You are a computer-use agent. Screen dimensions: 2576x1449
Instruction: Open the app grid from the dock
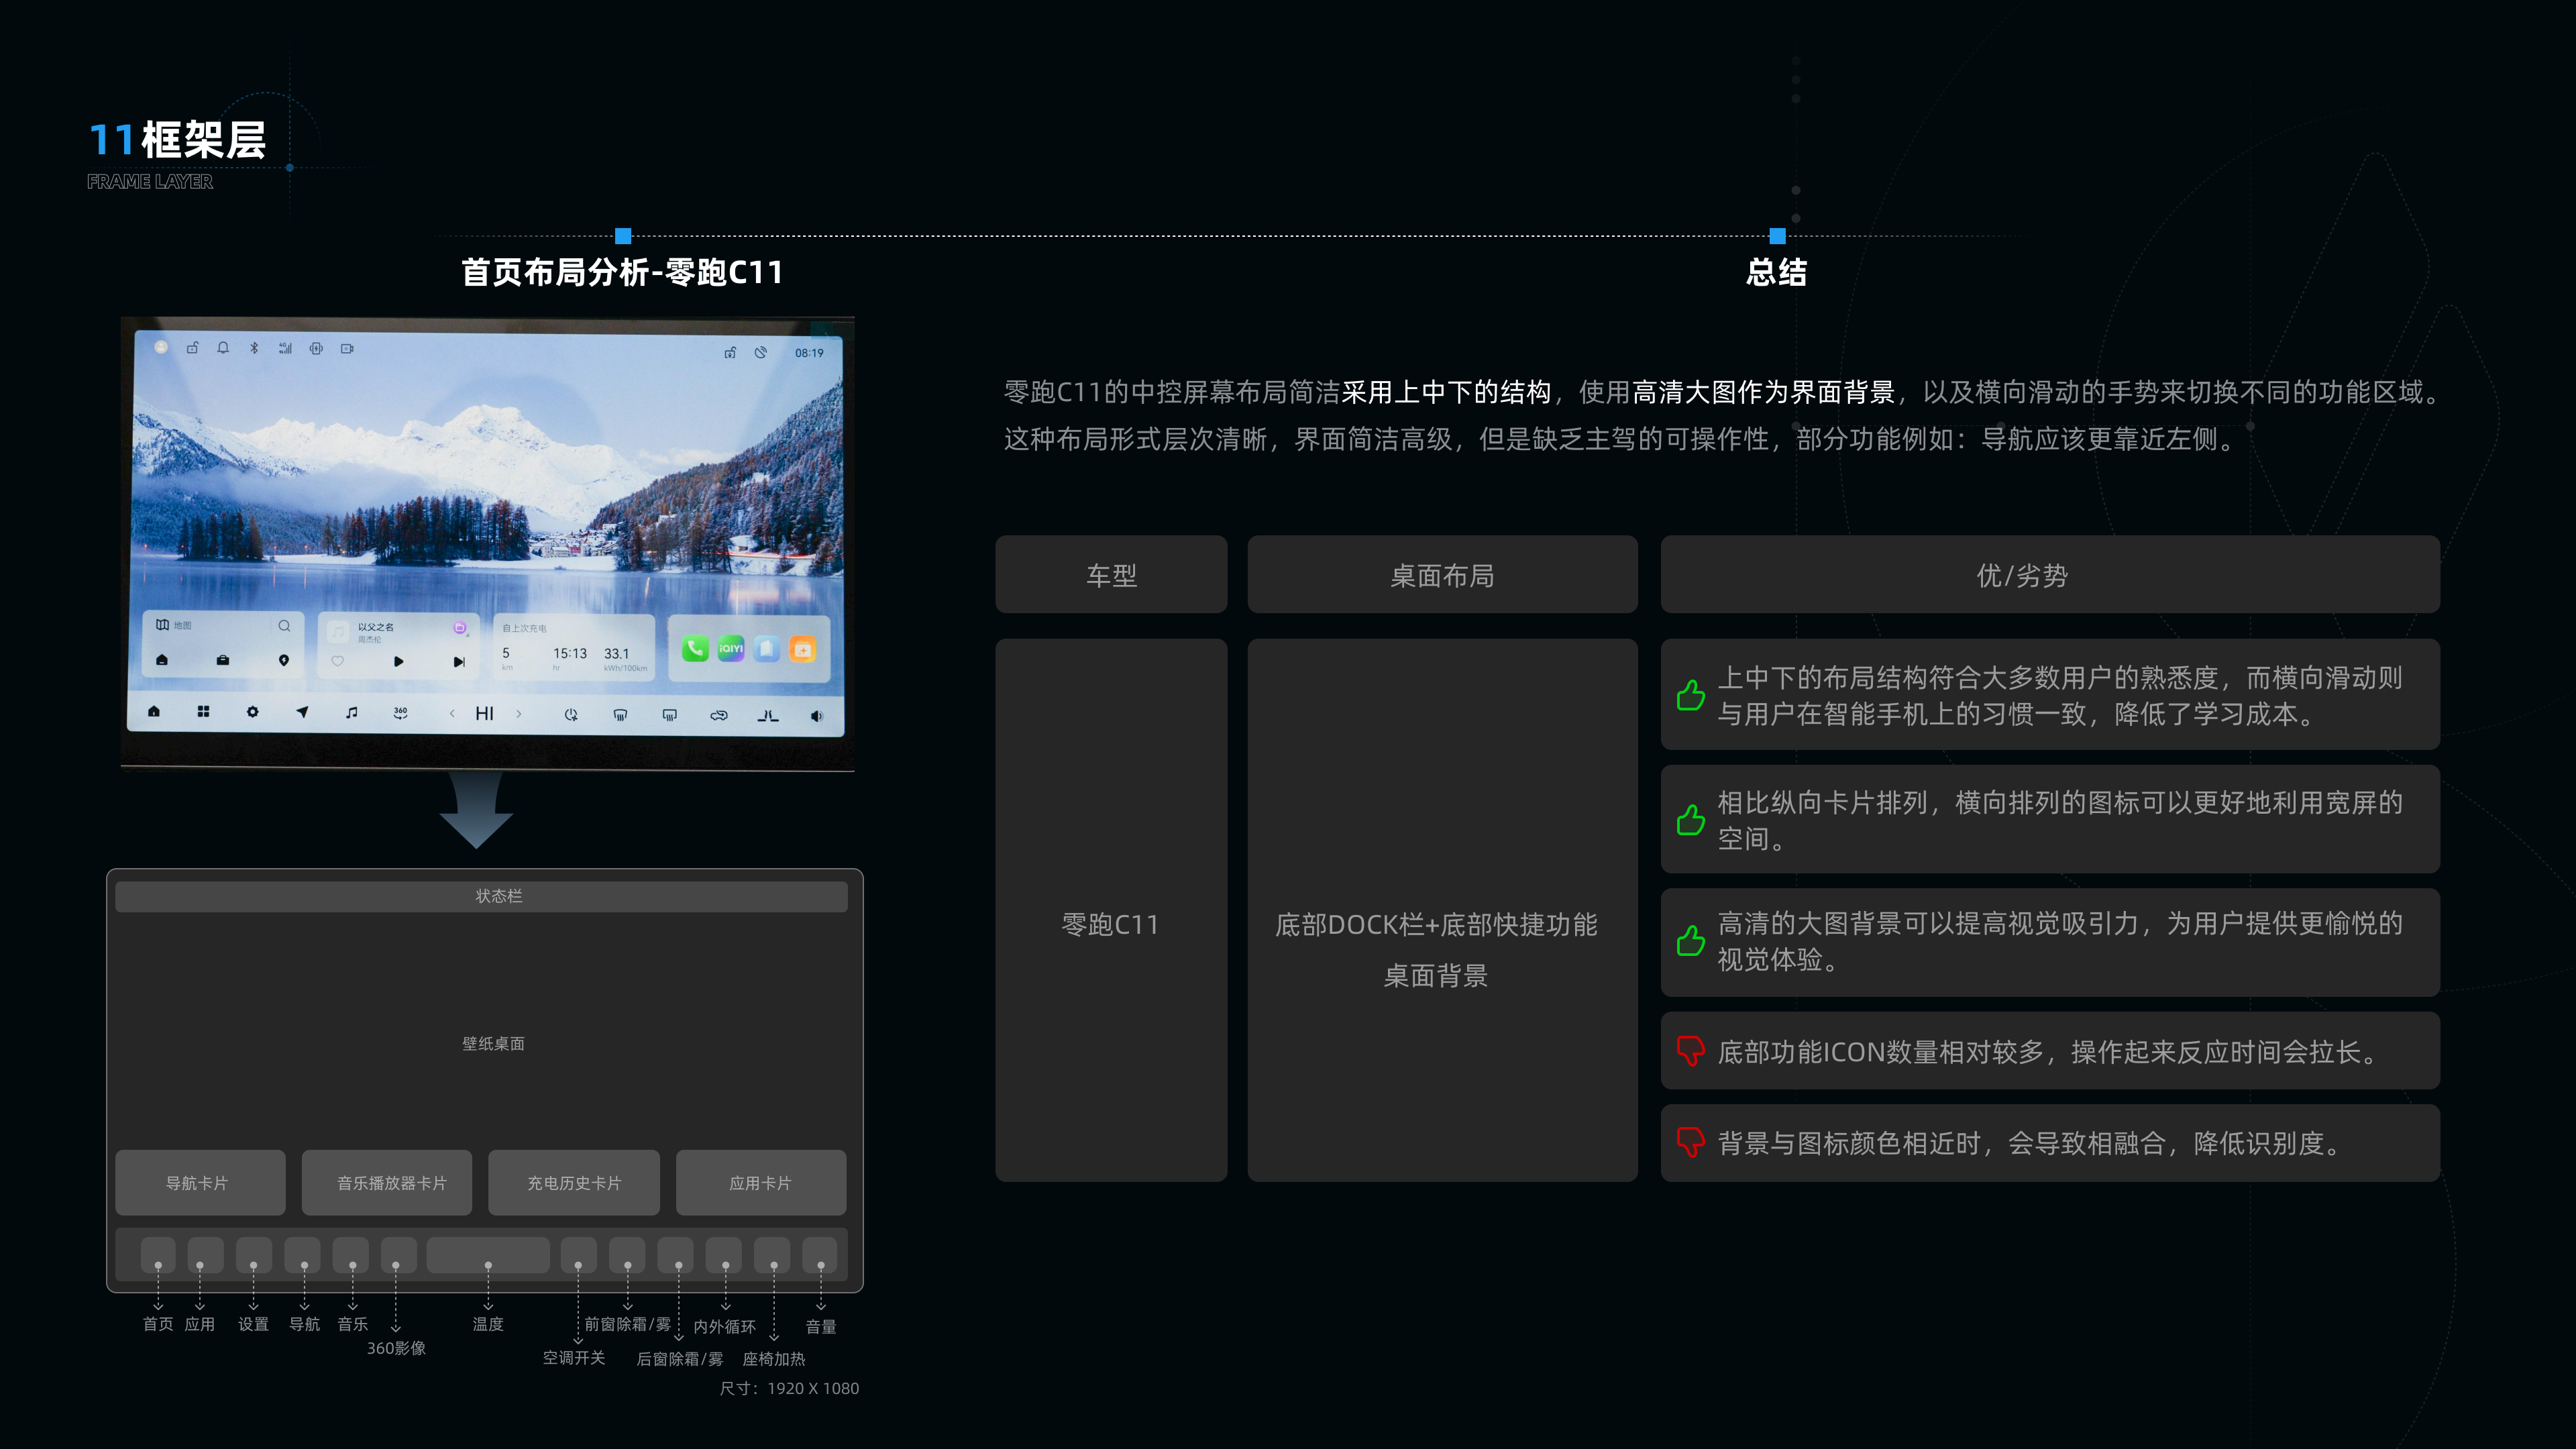point(203,711)
